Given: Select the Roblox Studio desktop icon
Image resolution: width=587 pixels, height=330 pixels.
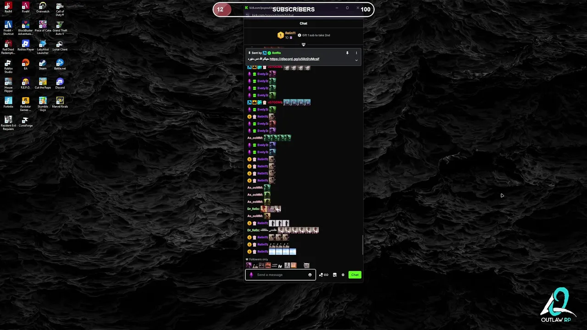Looking at the screenshot, I should tap(8, 66).
